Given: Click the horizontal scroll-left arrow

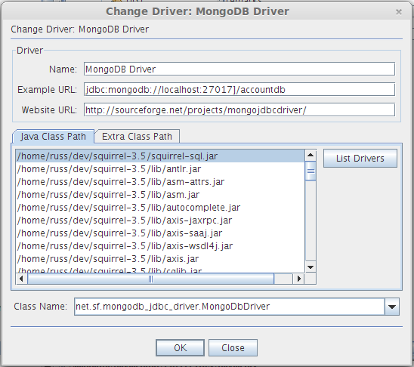Looking at the screenshot, I should click(21, 279).
